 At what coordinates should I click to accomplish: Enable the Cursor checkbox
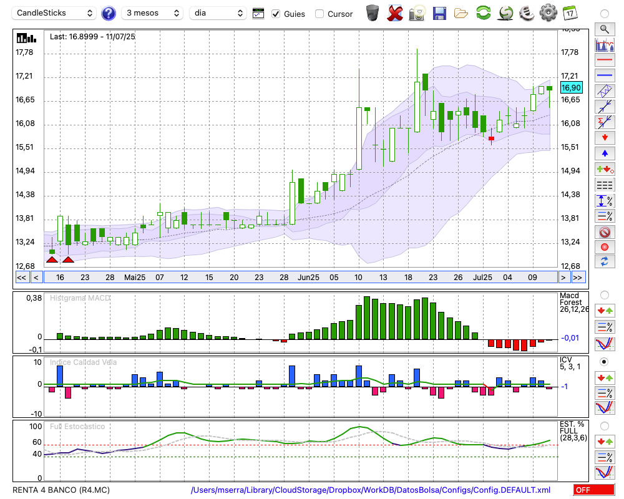(x=319, y=14)
